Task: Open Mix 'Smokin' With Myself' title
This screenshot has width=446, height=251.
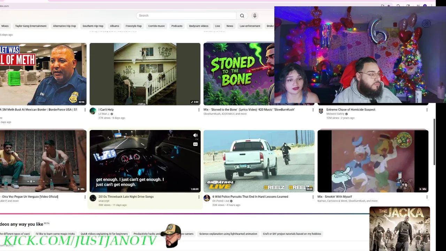Action: pyautogui.click(x=334, y=197)
